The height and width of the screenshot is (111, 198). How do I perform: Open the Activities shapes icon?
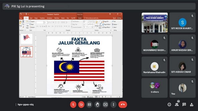point(192,105)
